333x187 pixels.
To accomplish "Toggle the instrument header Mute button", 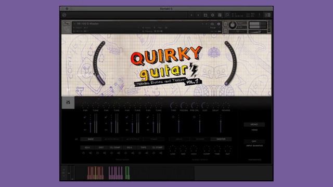I will pyautogui.click(x=225, y=31).
